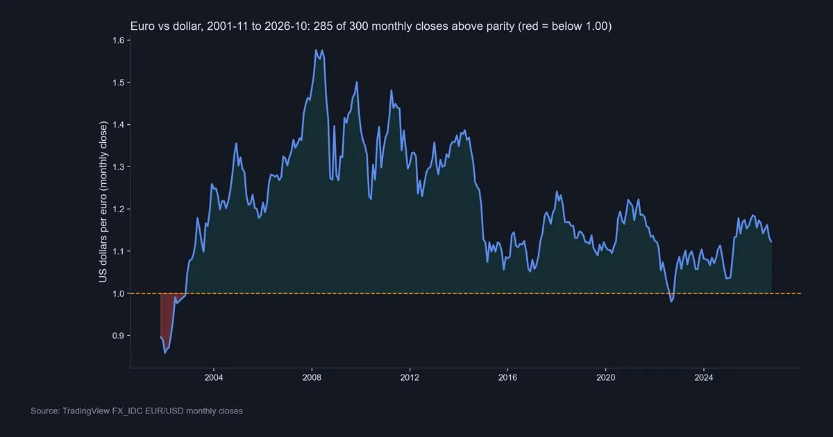Click the source note mentioning TradingView FX_IDC

tap(137, 411)
